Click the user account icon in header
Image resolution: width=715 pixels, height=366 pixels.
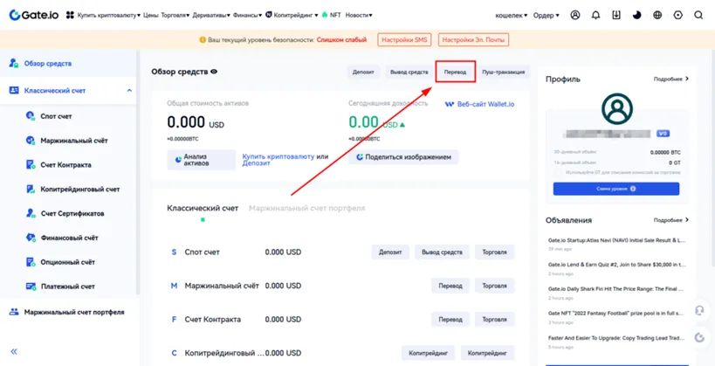pos(574,15)
